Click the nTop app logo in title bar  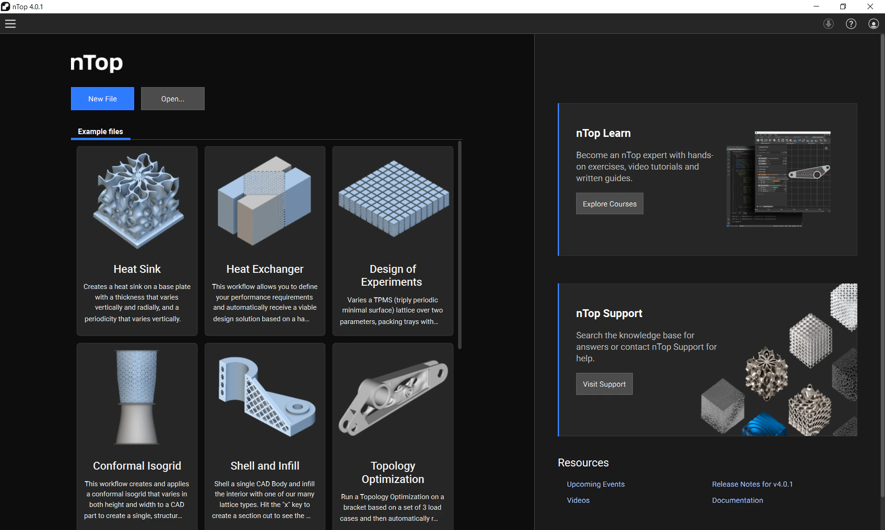(x=6, y=6)
